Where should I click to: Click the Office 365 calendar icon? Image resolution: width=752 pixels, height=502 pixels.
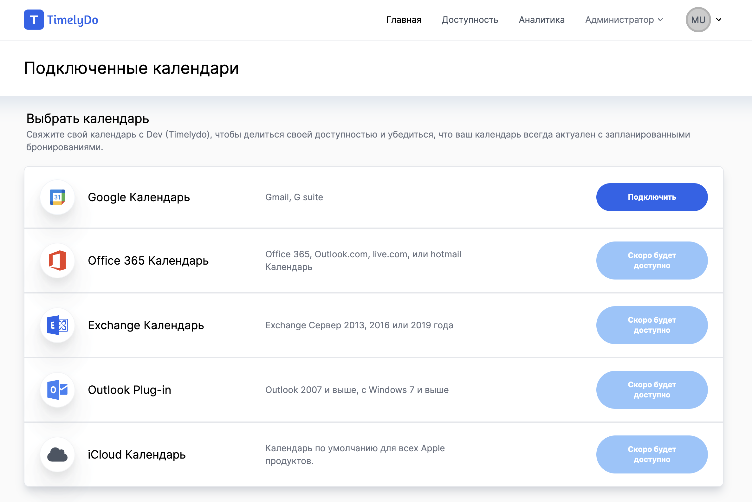pos(57,261)
